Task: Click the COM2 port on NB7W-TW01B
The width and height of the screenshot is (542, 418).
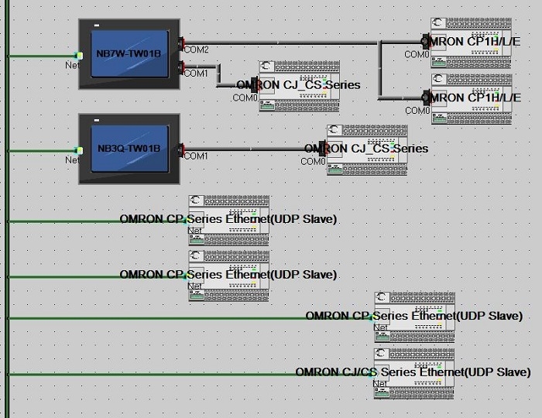Action: coord(181,43)
